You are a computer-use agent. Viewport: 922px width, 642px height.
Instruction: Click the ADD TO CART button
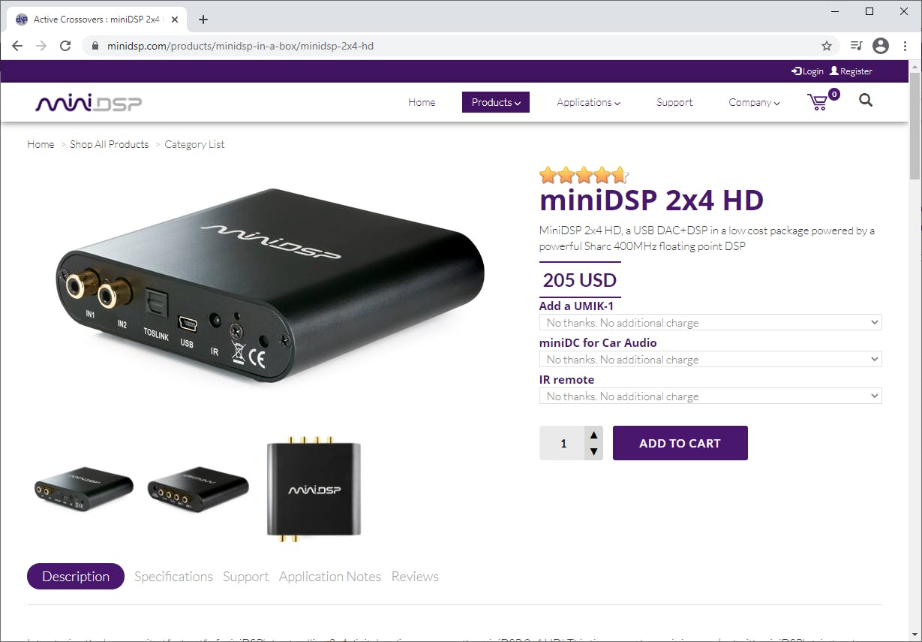pos(680,443)
